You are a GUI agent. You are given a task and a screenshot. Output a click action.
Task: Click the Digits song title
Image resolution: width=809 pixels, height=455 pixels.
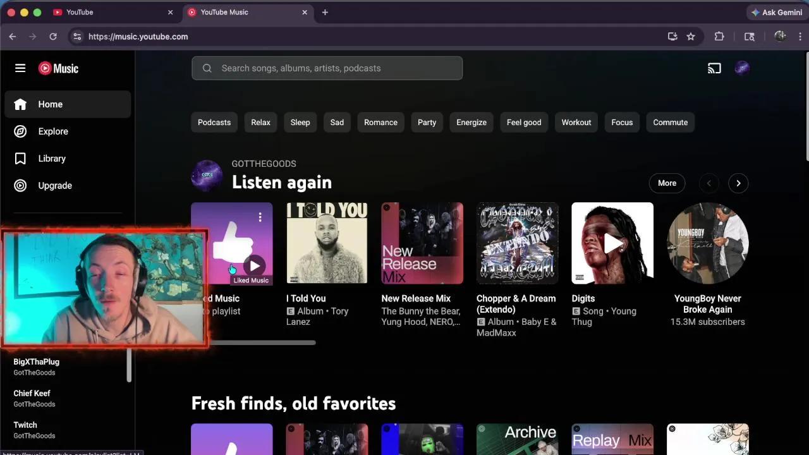click(x=583, y=298)
